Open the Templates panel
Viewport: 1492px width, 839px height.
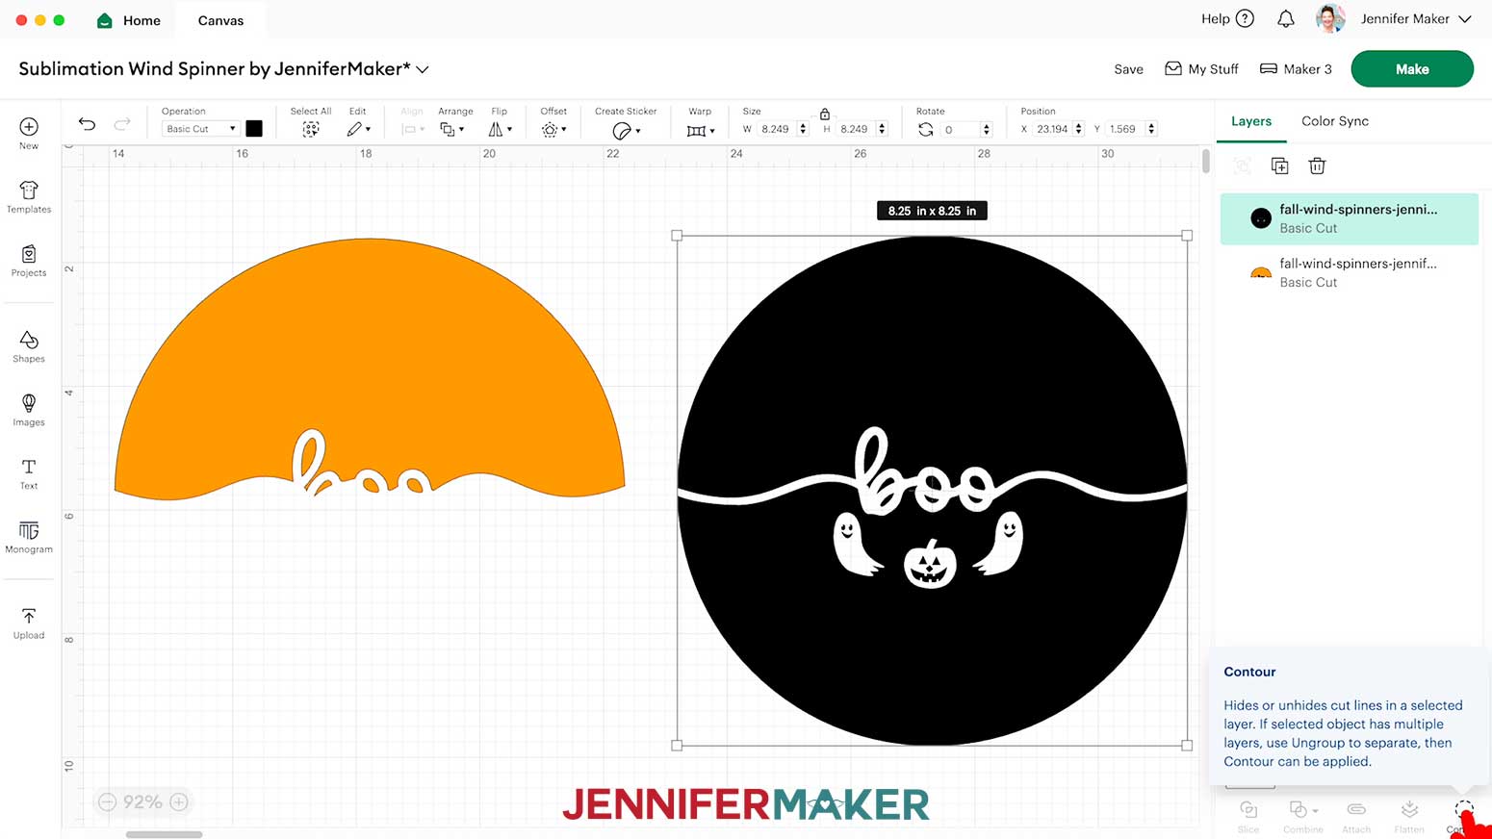[x=29, y=196]
